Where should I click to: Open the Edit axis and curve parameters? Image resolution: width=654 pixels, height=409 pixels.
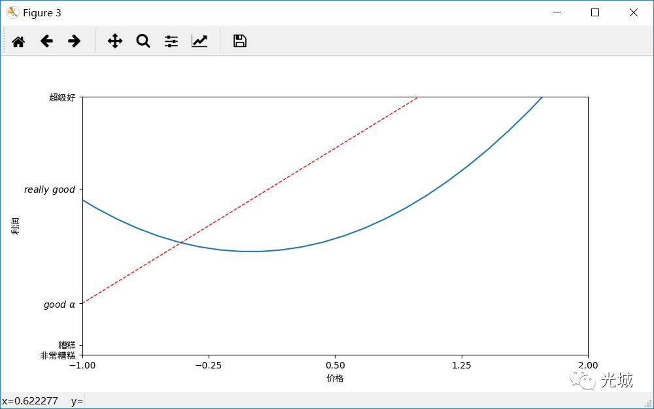[x=199, y=41]
